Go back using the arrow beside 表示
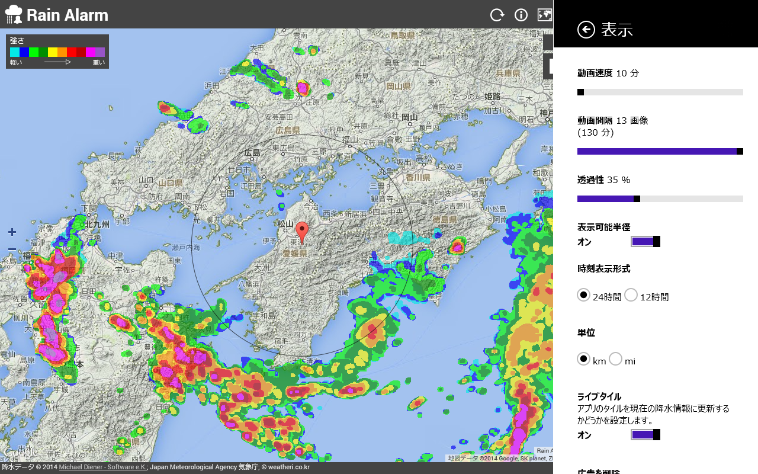 click(586, 30)
